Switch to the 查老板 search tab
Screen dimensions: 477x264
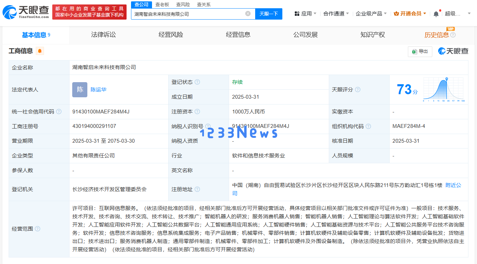[x=162, y=4]
